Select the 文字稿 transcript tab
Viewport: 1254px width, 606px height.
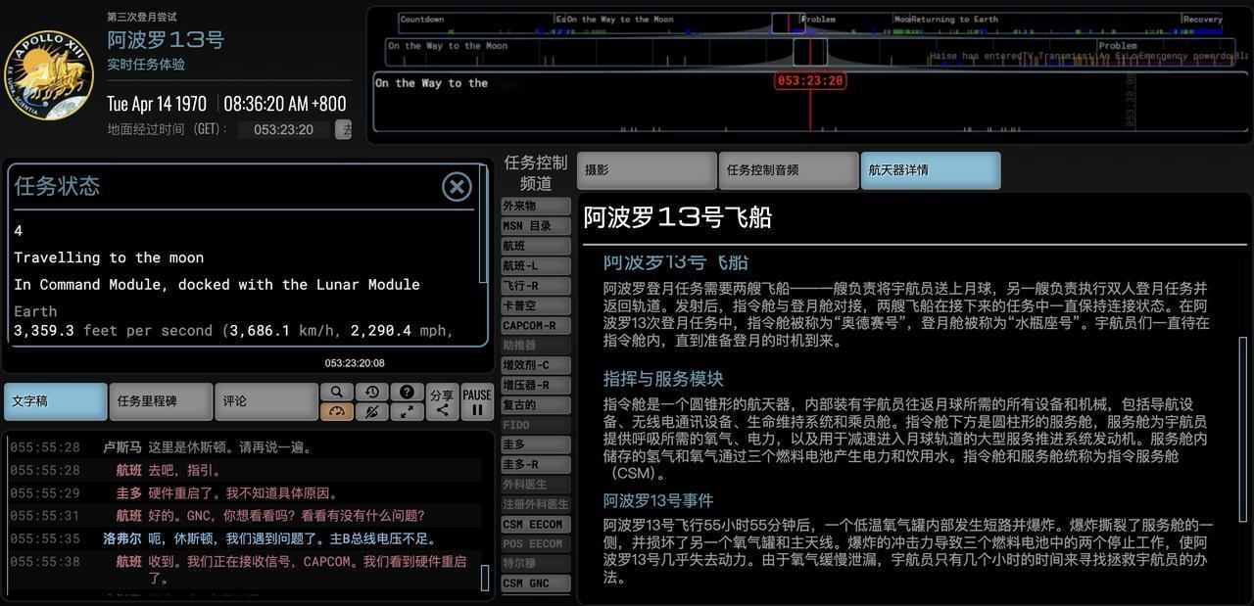(x=55, y=401)
